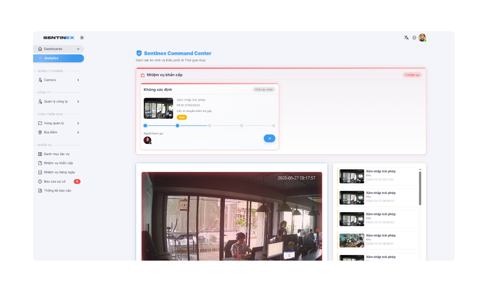
Task: Click the 'Cần di chuyển kiểm tra gấp' note
Action: tap(194, 111)
